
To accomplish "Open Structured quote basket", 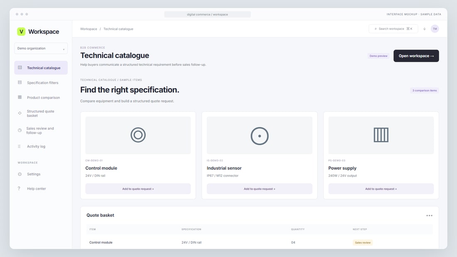I will [x=41, y=113].
